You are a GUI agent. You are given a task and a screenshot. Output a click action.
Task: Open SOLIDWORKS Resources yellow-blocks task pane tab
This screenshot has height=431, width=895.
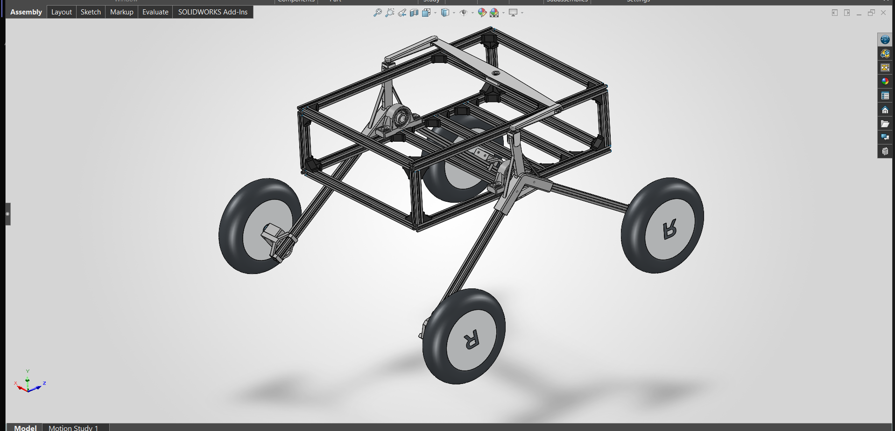tap(885, 54)
